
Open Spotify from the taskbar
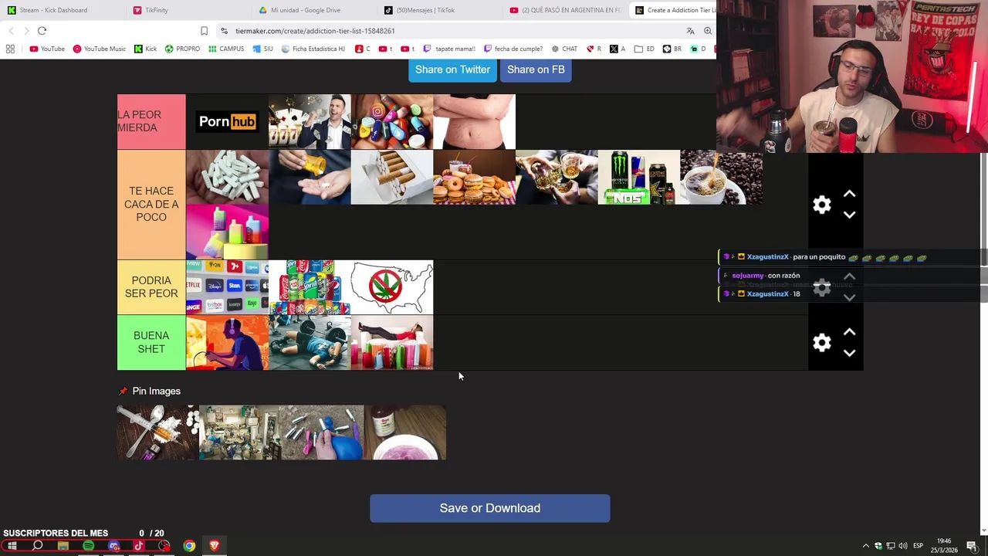point(88,546)
